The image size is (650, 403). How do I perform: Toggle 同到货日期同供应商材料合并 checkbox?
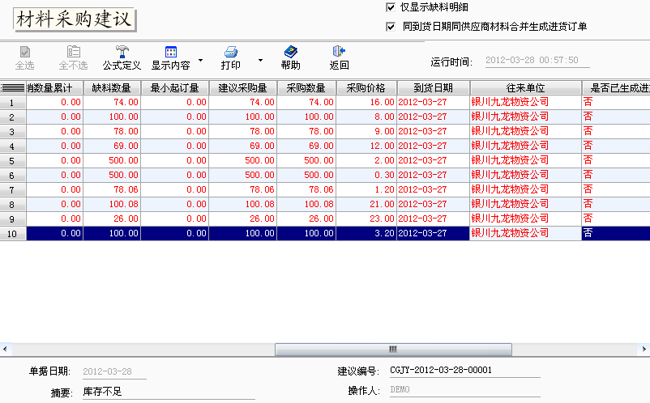coord(391,27)
